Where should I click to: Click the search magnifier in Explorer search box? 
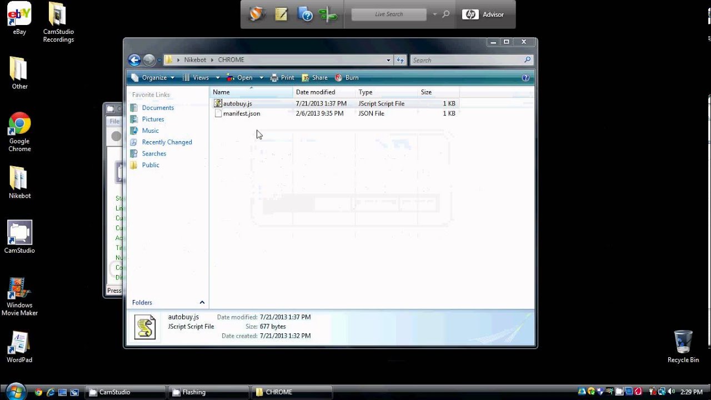click(527, 60)
